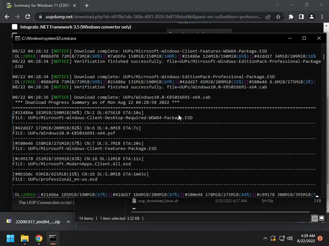Reload the uupdump page

pos(28,17)
